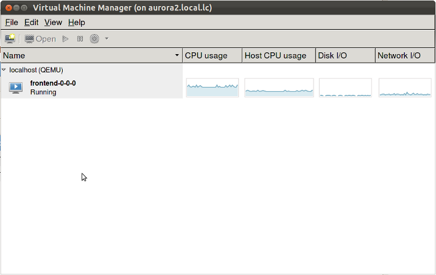Sort by the Host CPU usage column
436x275 pixels.
pyautogui.click(x=275, y=55)
